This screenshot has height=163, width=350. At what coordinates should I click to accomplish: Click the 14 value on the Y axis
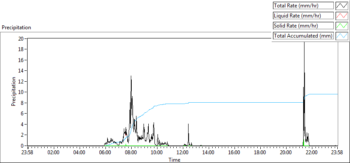coord(21,71)
